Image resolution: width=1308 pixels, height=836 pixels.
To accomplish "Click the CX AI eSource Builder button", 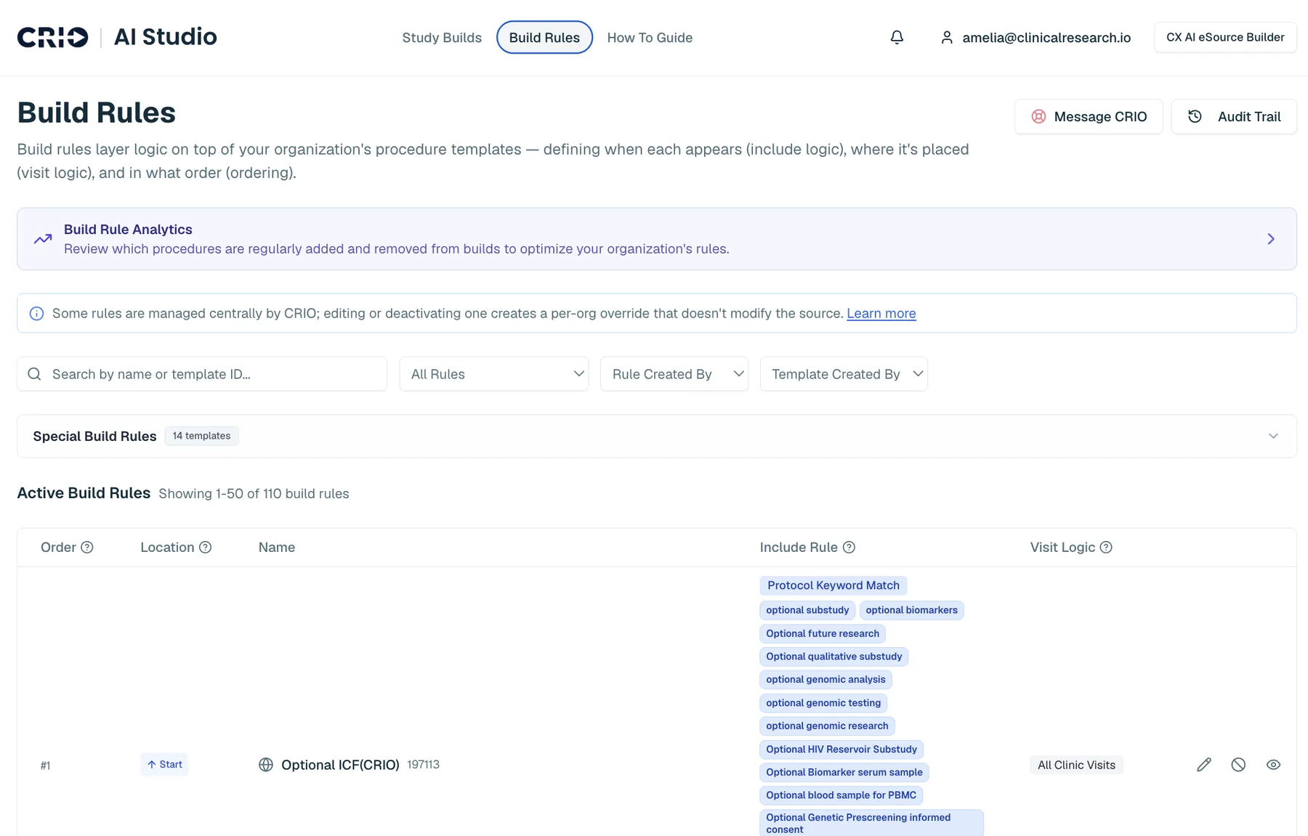I will pyautogui.click(x=1225, y=38).
